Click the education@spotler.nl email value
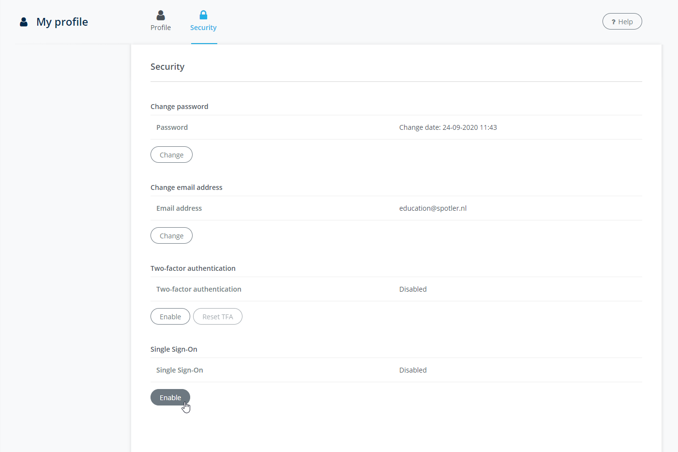The height and width of the screenshot is (452, 678). (433, 208)
